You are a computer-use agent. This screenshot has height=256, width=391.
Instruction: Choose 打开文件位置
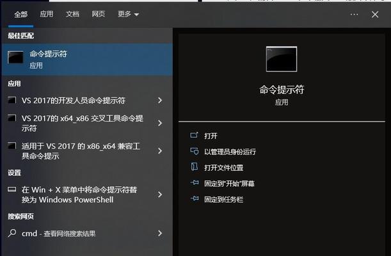(224, 168)
